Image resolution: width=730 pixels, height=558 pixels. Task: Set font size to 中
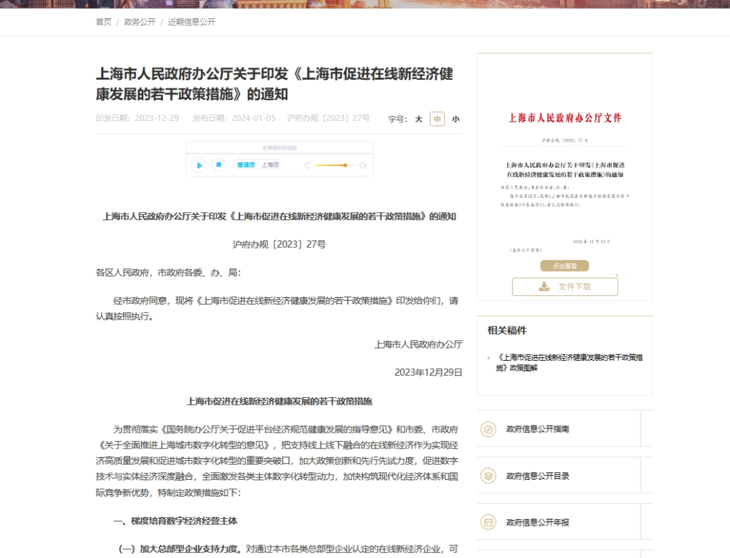pyautogui.click(x=437, y=119)
